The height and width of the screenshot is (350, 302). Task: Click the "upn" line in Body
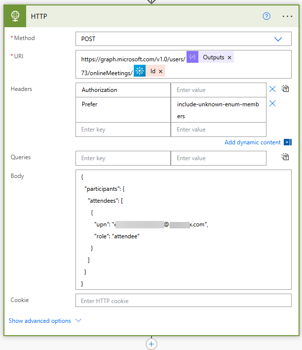(151, 224)
